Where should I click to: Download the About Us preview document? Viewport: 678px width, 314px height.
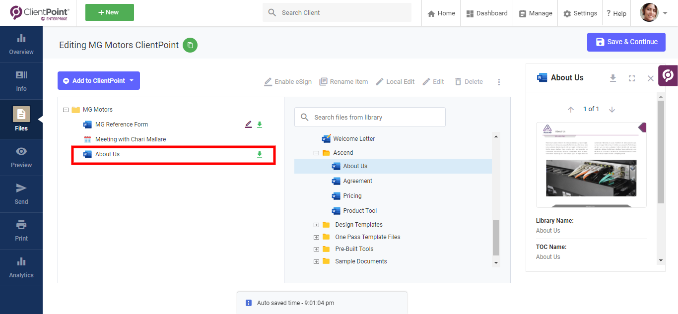point(613,78)
